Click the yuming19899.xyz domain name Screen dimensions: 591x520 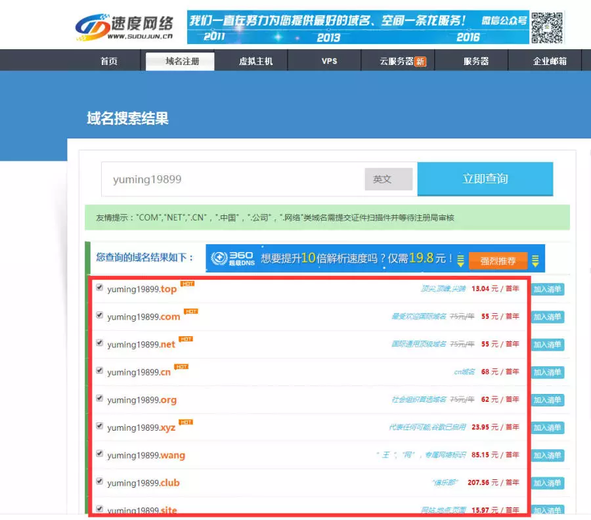click(x=141, y=427)
